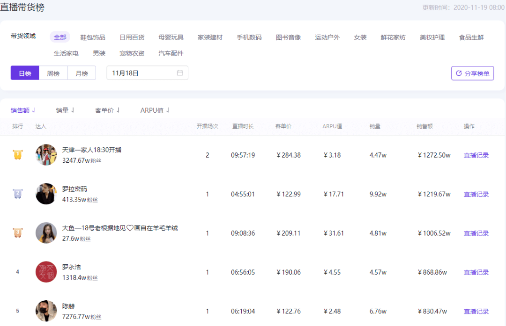
Task: Click 陈赫 avatar image
Action: tap(46, 311)
